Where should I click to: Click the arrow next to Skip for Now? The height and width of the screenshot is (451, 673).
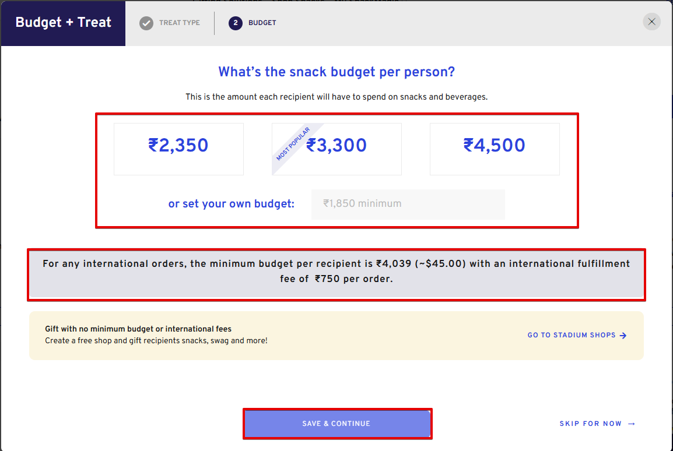tap(632, 424)
